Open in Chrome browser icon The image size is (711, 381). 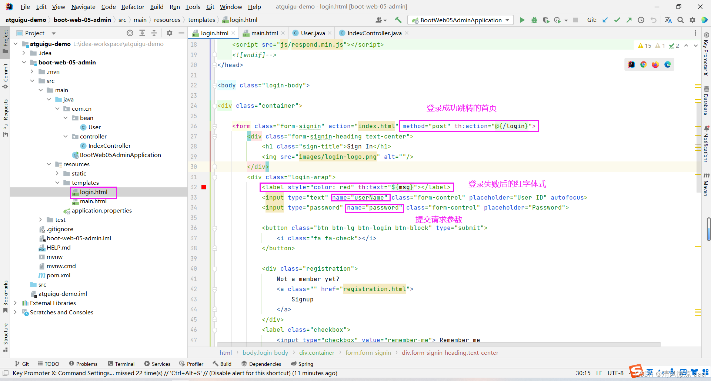pyautogui.click(x=643, y=64)
